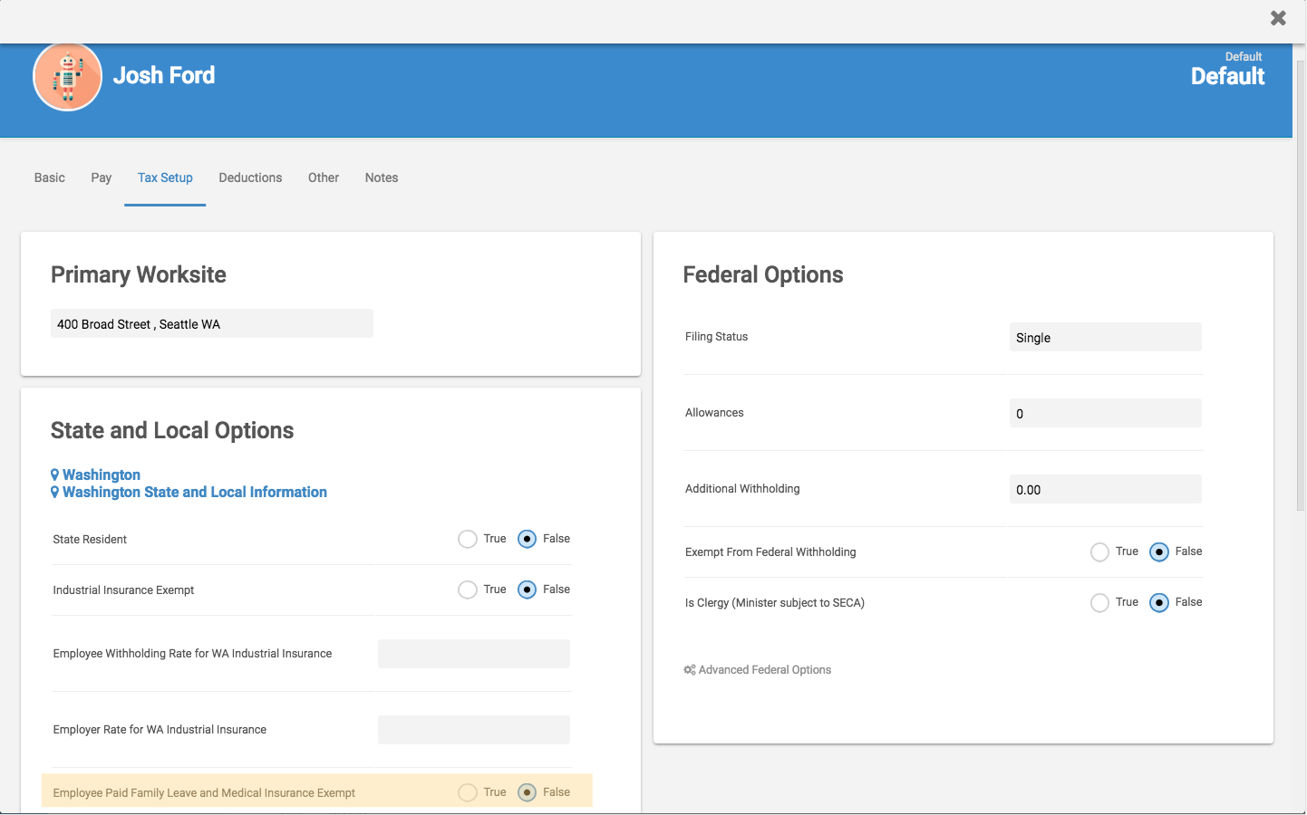Click the map pin icon beside Washington
Image resolution: width=1307 pixels, height=815 pixels.
pos(55,475)
